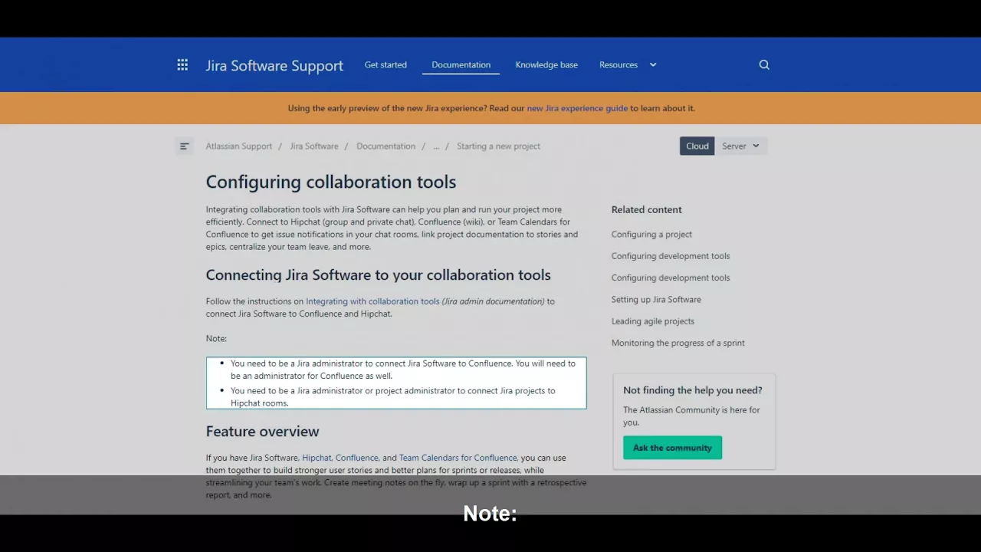The height and width of the screenshot is (552, 981).
Task: Switch to the Cloud version
Action: 697,146
